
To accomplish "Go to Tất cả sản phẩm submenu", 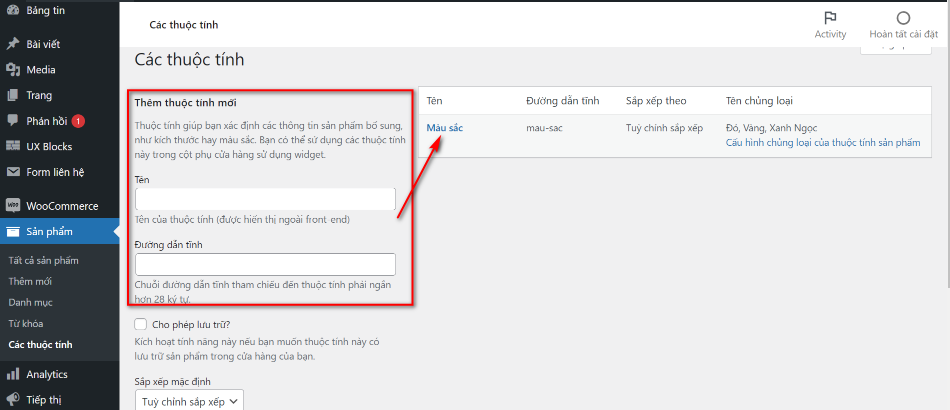I will (x=43, y=260).
